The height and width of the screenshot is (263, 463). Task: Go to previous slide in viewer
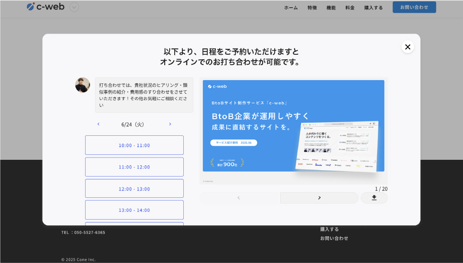(x=239, y=198)
